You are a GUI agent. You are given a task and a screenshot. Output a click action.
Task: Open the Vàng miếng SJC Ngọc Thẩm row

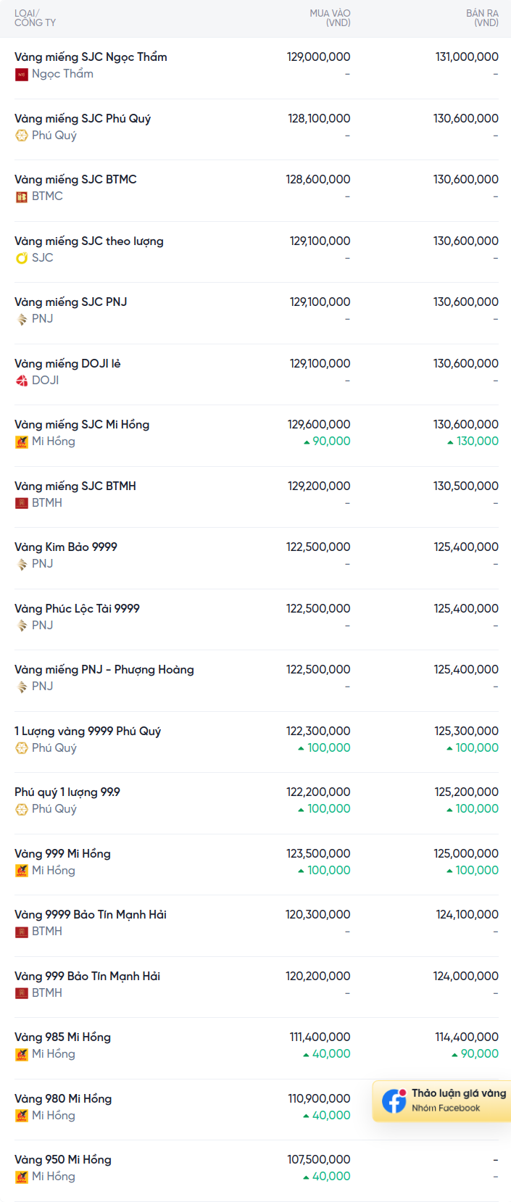257,68
